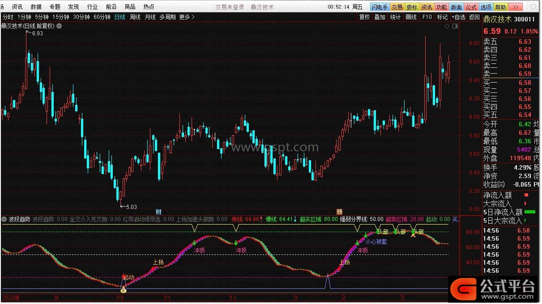Screen dimensions: 542x304
Task: Expand the 波段趋势 indicator dropdown arrow
Action: [4, 219]
